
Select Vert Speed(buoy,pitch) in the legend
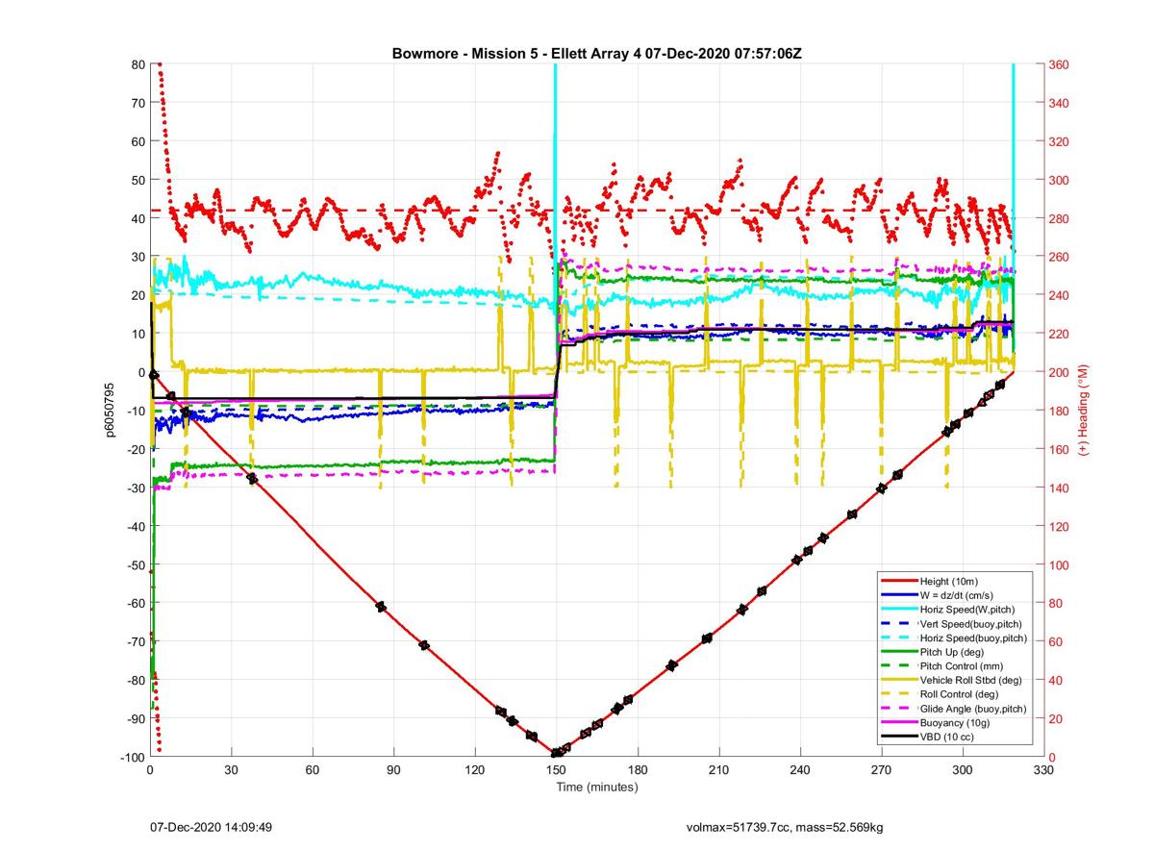coord(972,624)
